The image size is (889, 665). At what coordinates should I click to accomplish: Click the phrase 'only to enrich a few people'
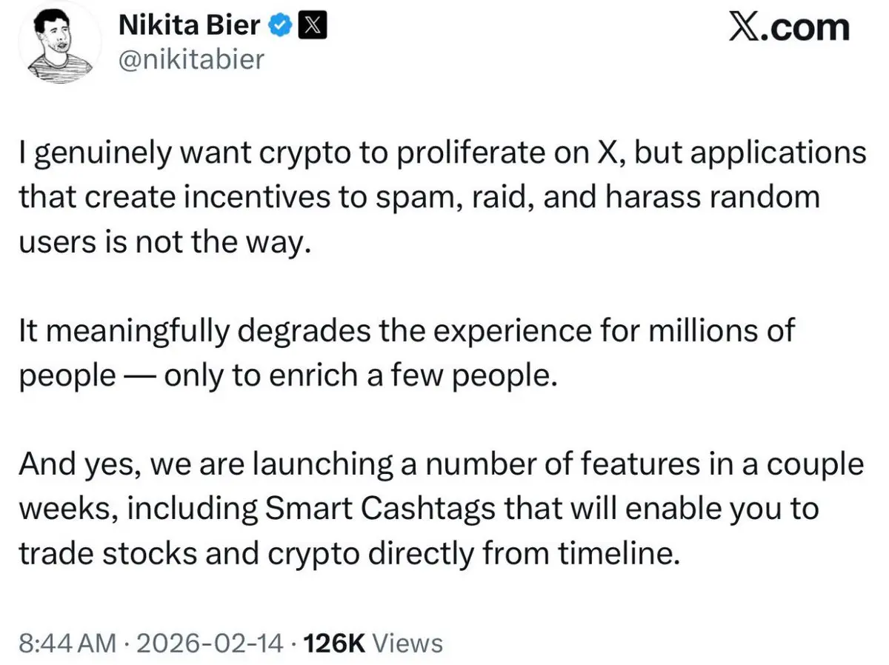[x=359, y=376]
